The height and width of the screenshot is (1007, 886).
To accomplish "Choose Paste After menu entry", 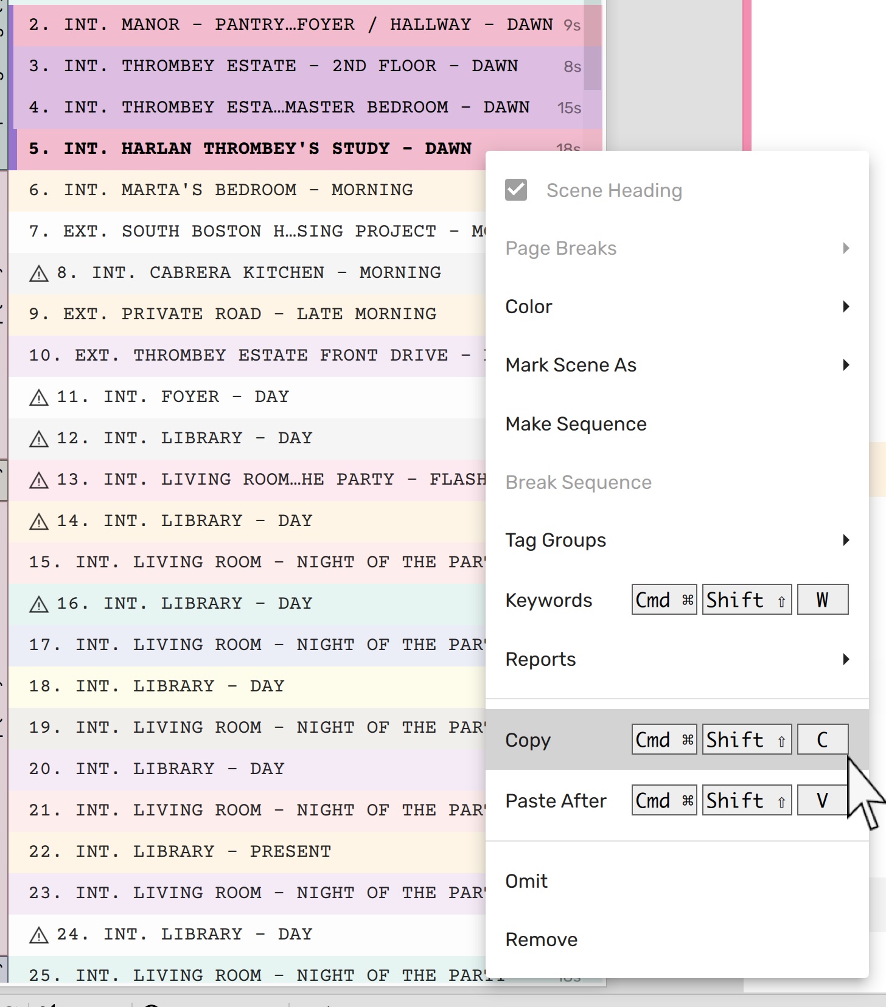I will 556,801.
